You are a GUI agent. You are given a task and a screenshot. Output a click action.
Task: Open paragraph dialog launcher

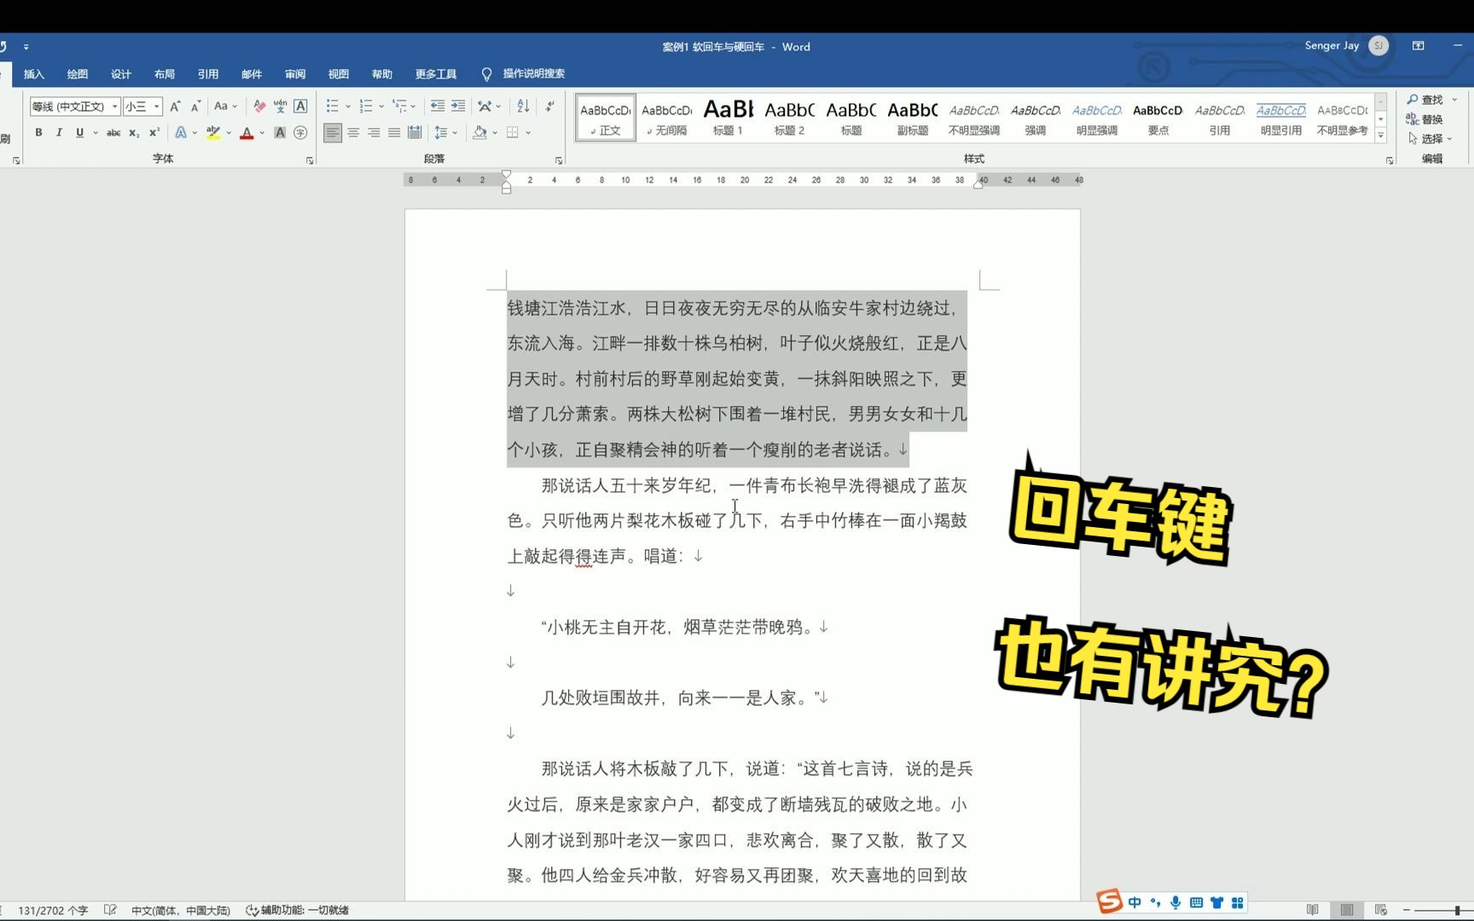pyautogui.click(x=559, y=160)
